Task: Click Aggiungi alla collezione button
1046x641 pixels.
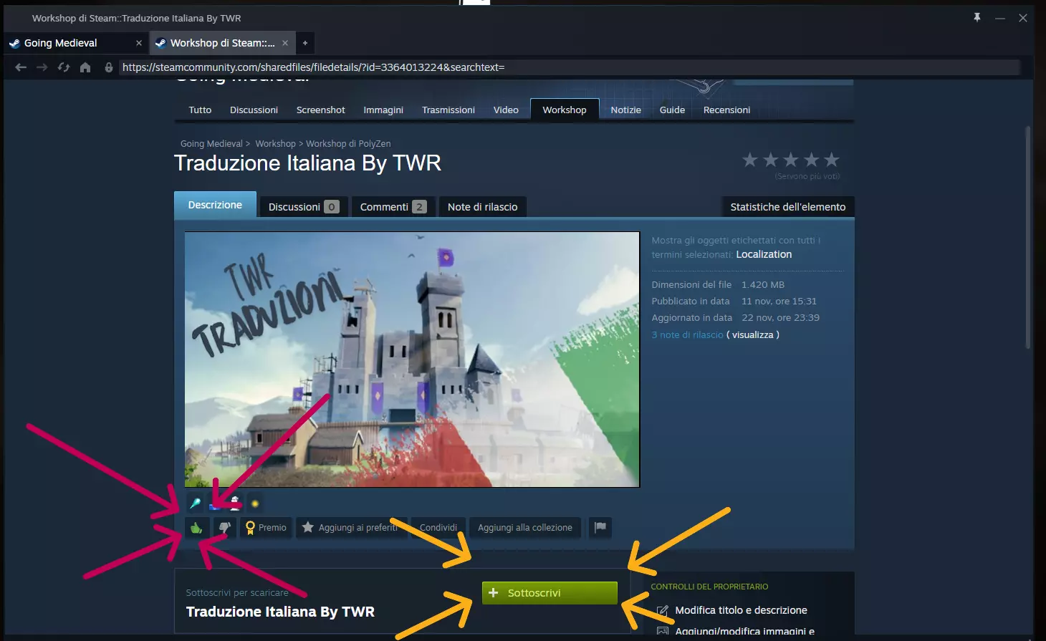Action: [x=525, y=528]
